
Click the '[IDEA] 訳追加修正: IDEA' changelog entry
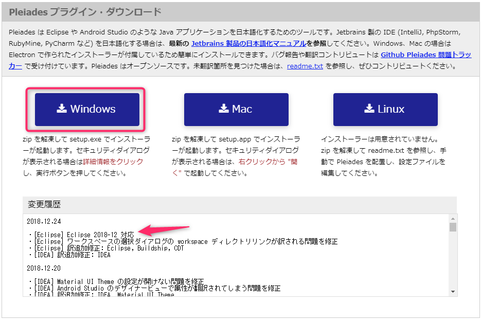tap(69, 255)
